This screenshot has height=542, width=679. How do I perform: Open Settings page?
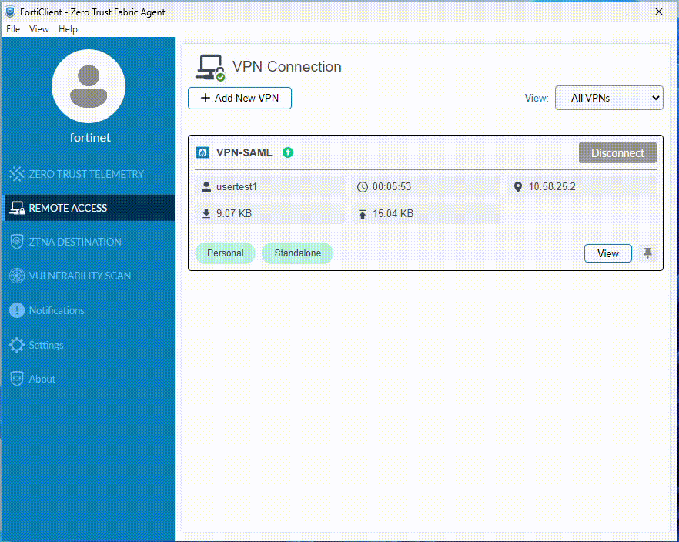click(89, 345)
